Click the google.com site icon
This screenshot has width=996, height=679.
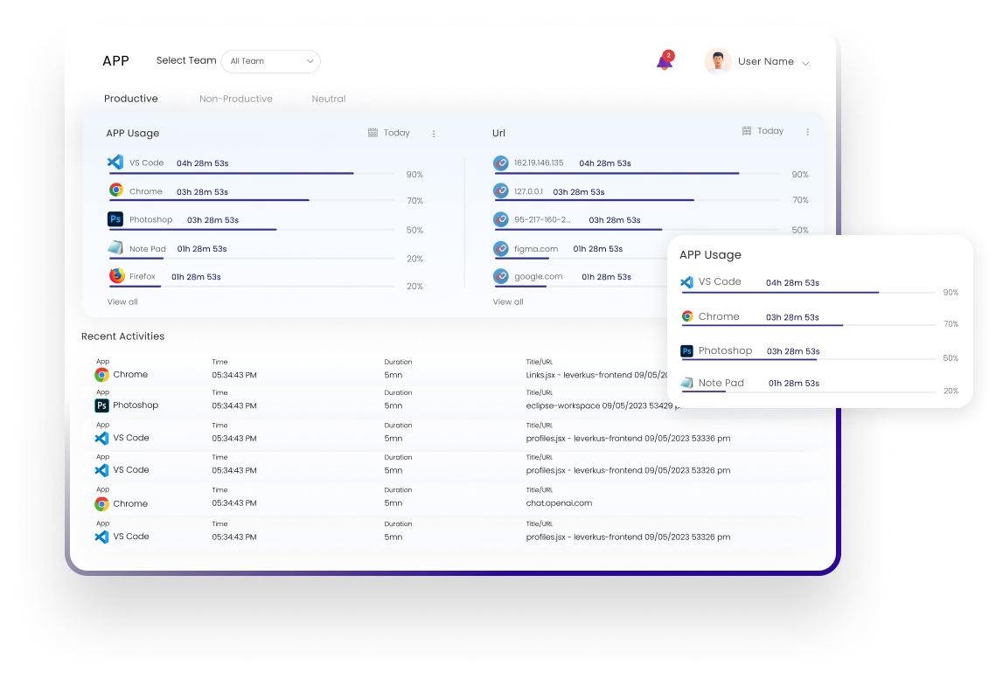click(x=500, y=277)
